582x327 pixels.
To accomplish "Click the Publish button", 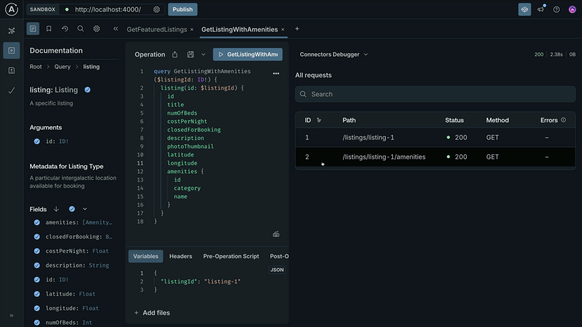I will pos(182,9).
